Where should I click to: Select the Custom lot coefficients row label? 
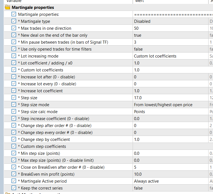tap(42, 70)
